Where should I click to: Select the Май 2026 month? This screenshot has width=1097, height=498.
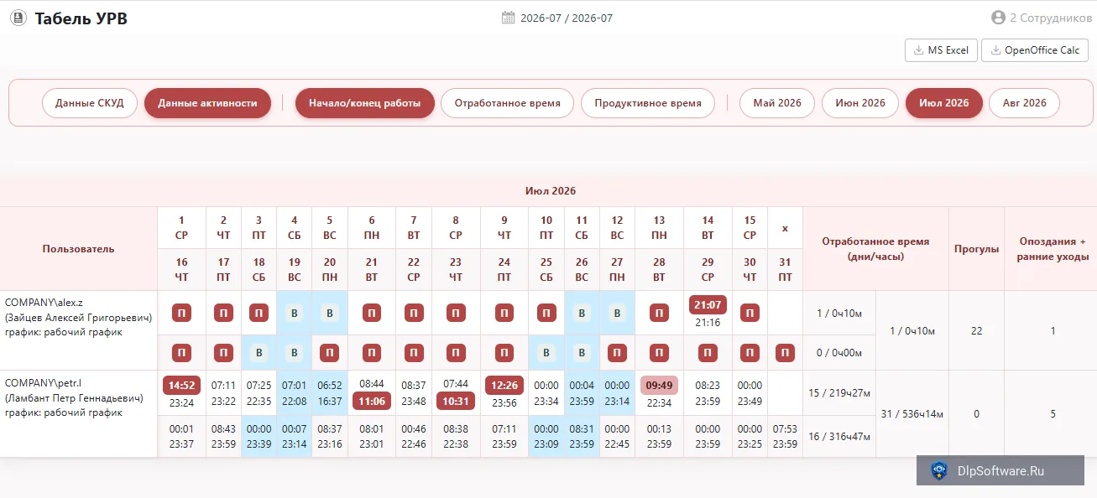[777, 103]
